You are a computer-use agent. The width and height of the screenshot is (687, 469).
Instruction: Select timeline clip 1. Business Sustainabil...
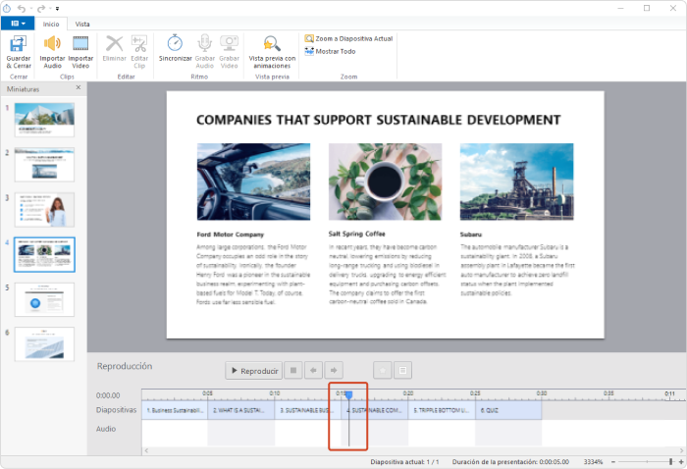(175, 410)
